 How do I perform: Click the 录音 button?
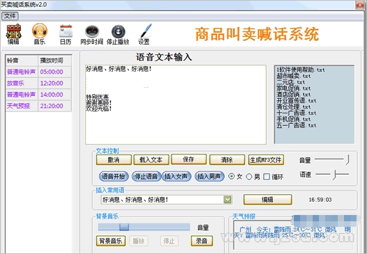click(202, 241)
